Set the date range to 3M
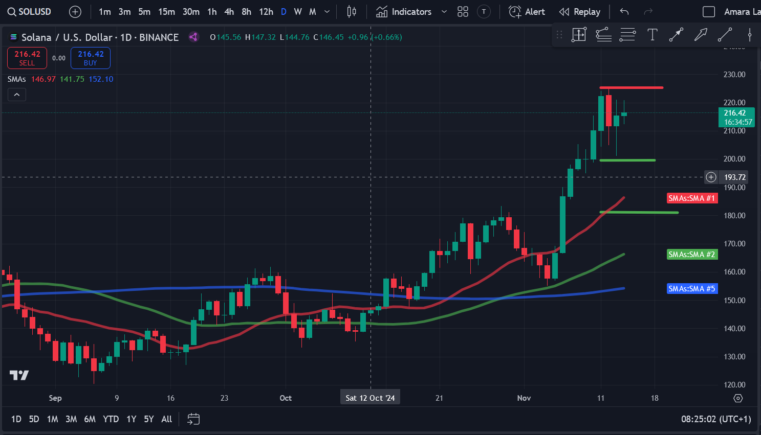The image size is (761, 435). pos(71,419)
